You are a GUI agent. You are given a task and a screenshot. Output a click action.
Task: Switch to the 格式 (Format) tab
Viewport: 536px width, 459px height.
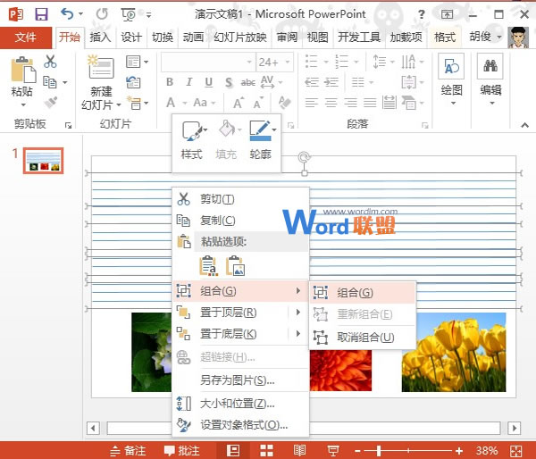[445, 38]
